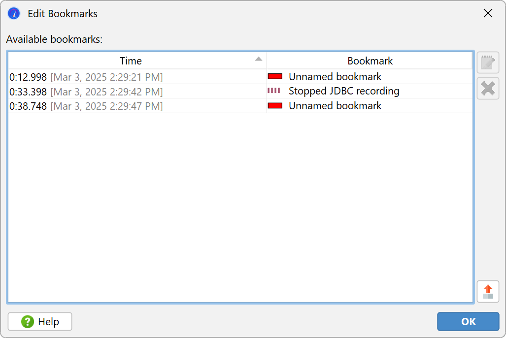
Task: Confirm the dialog with the OK button
Action: tap(468, 322)
